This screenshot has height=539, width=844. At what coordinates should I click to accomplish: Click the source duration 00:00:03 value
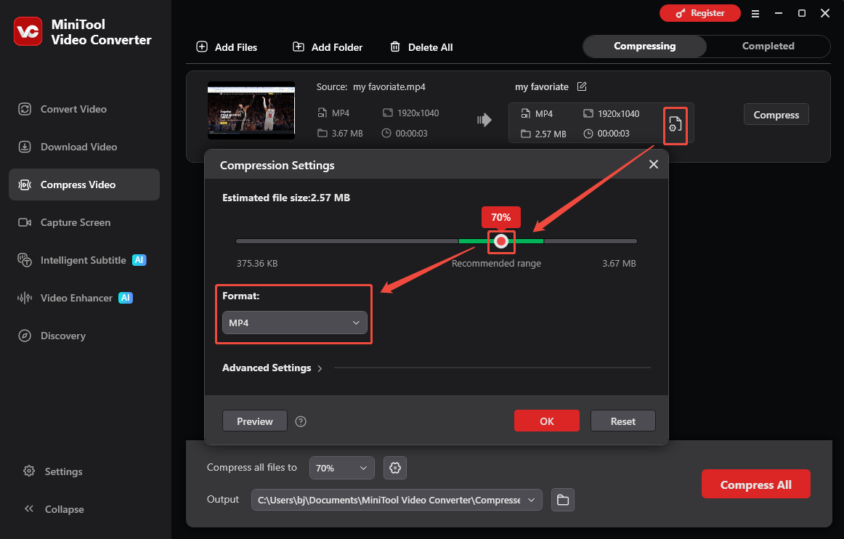[411, 133]
